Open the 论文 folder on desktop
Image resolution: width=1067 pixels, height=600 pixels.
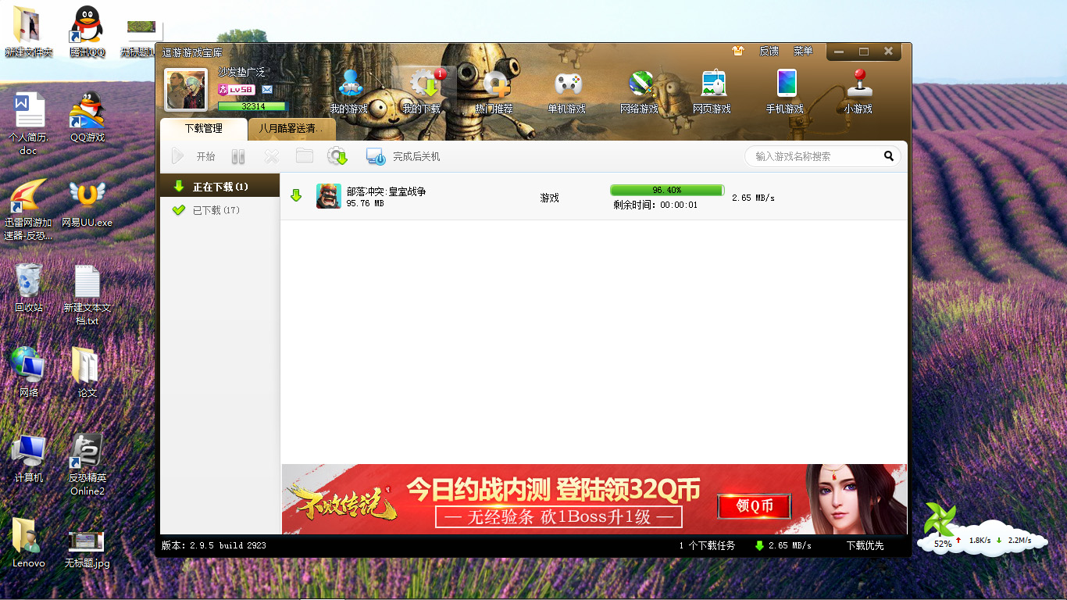coord(87,373)
